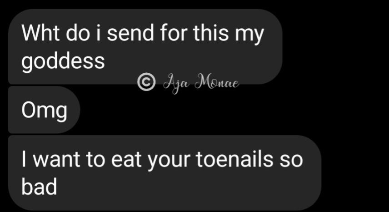This screenshot has width=389, height=212.
Task: Click the copyright symbol in the watermark
Action: click(146, 82)
